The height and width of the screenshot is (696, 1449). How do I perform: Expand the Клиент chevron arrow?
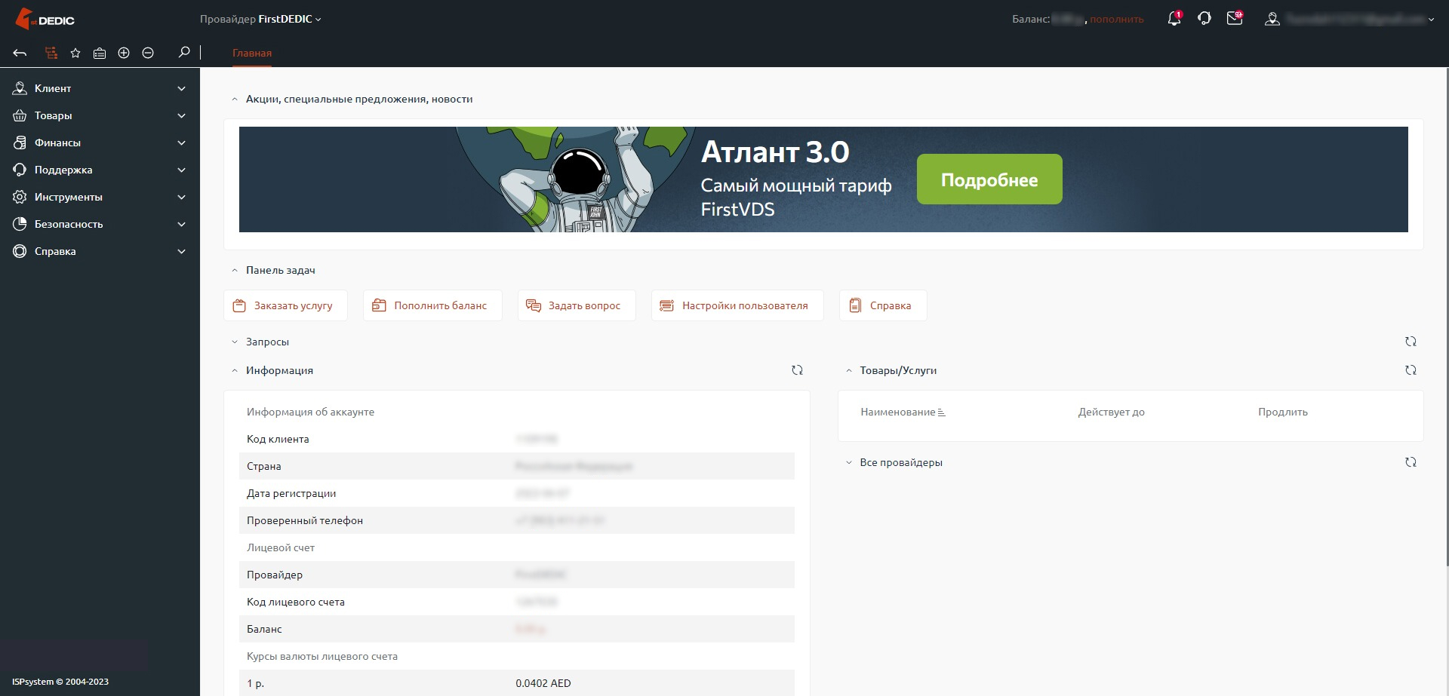pos(181,88)
